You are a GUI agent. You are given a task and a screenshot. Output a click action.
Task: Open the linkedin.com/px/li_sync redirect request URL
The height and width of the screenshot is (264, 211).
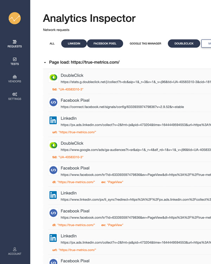point(136,200)
